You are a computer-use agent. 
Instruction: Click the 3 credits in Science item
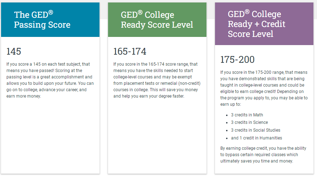coord(250,122)
